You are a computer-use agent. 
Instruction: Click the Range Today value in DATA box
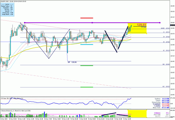(11, 6)
